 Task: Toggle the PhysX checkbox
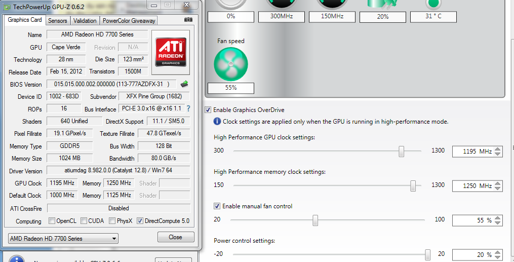tap(112, 220)
